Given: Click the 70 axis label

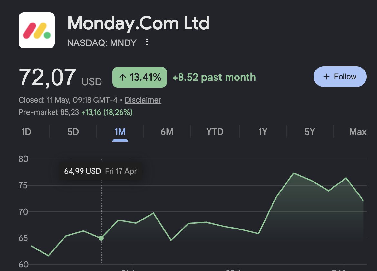Looking at the screenshot, I should click(24, 212).
